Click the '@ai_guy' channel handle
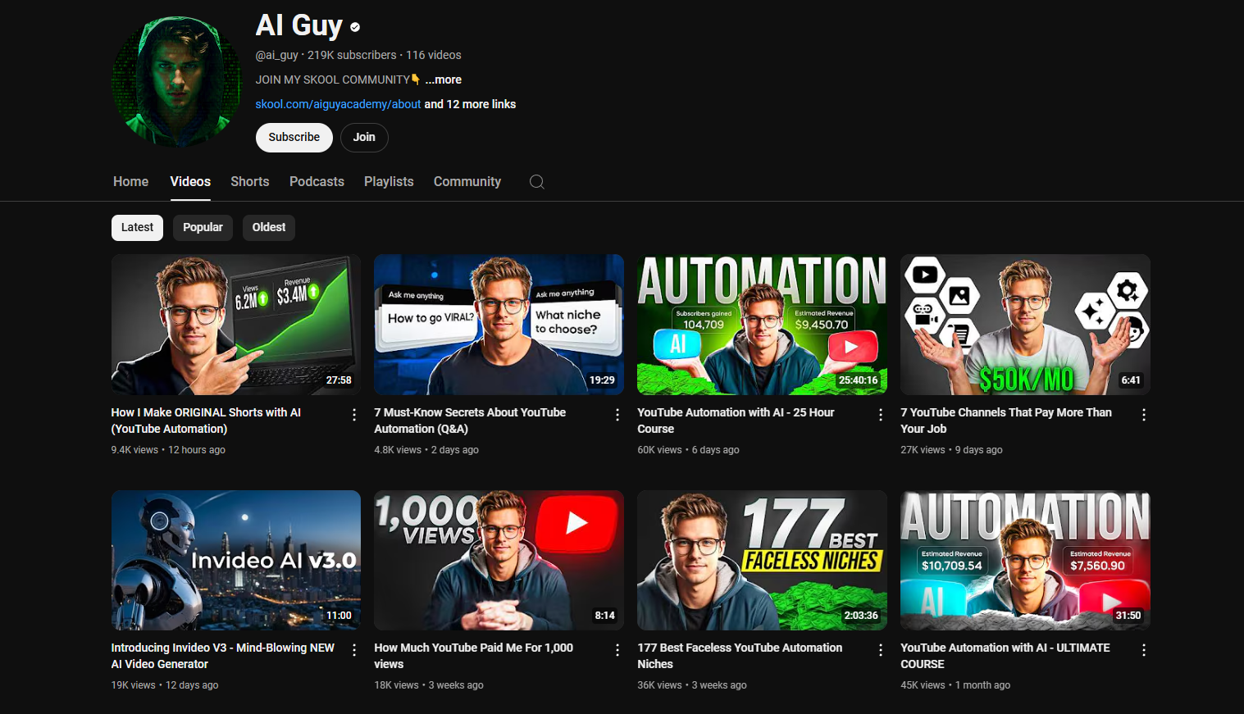 pyautogui.click(x=277, y=55)
